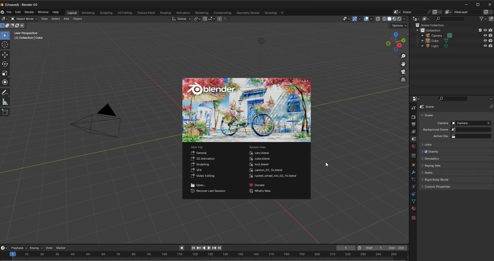Open the Modifiers wrench properties tab
The height and width of the screenshot is (261, 494).
coord(413,172)
